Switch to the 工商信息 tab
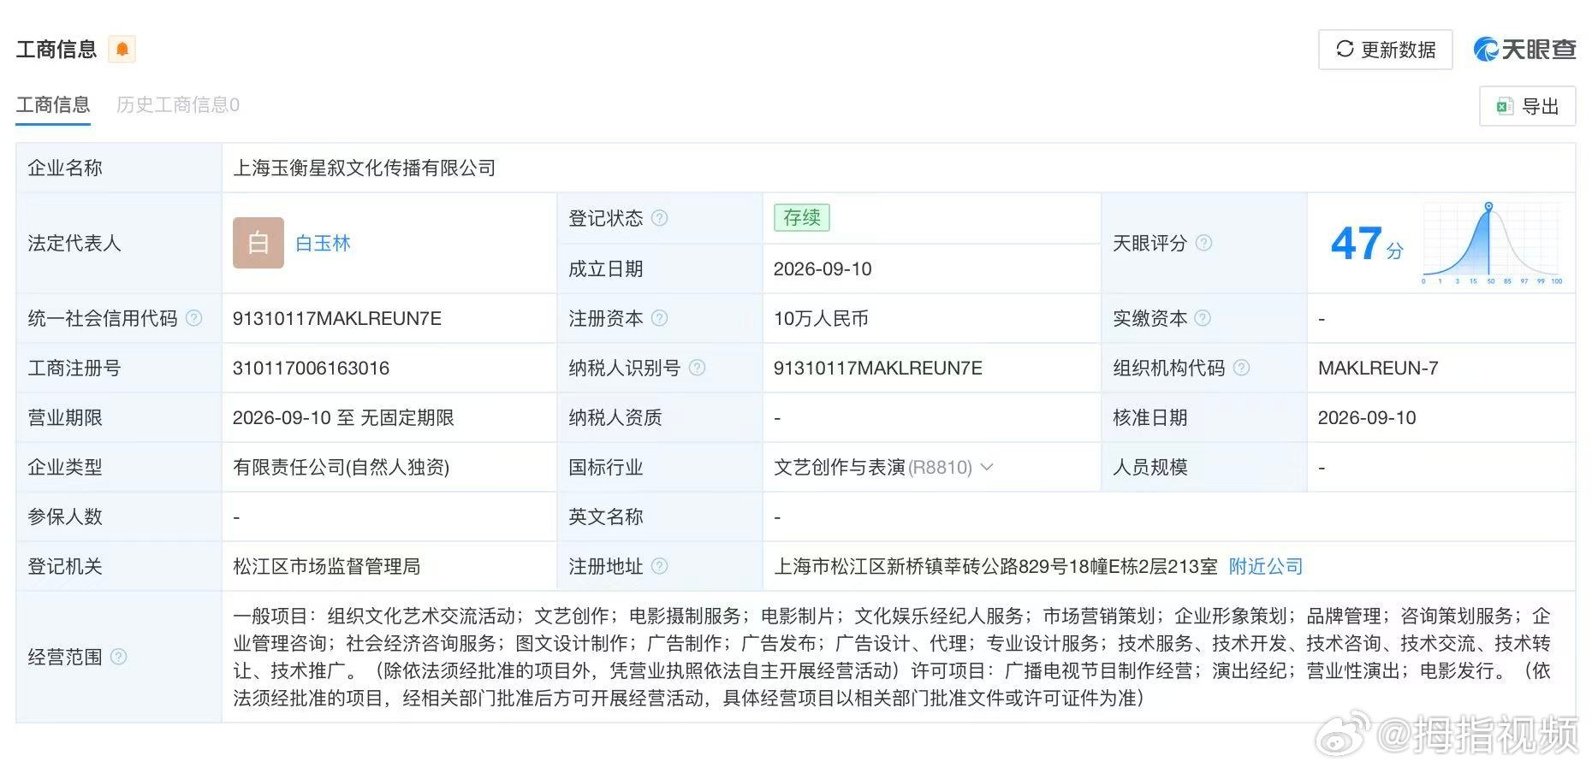Screen dimensions: 1592x773 (53, 105)
